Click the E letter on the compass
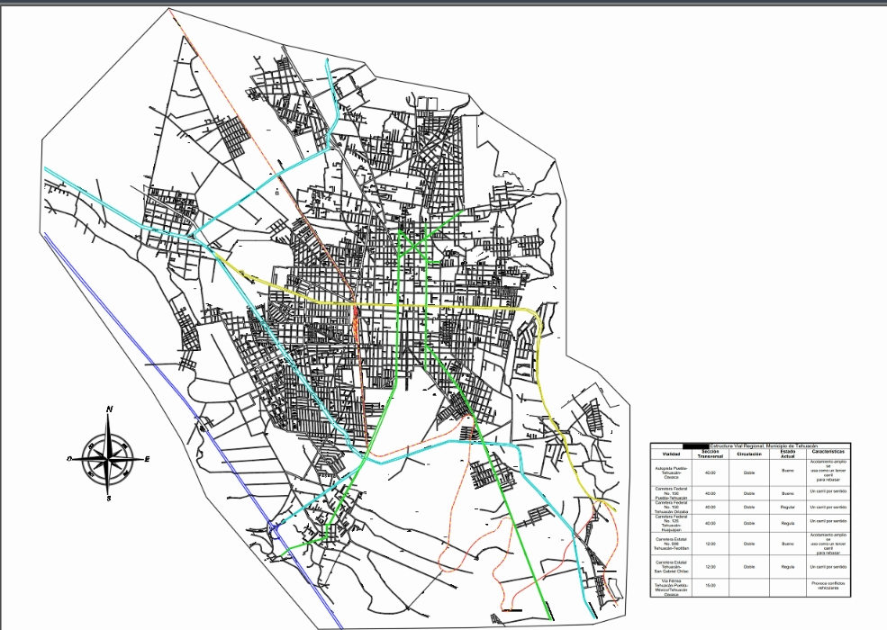887x630 pixels. [147, 459]
